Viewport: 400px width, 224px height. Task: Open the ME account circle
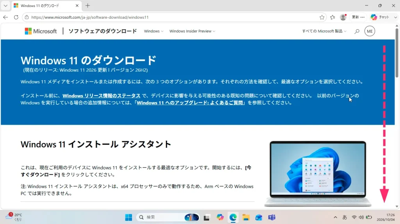click(x=370, y=31)
